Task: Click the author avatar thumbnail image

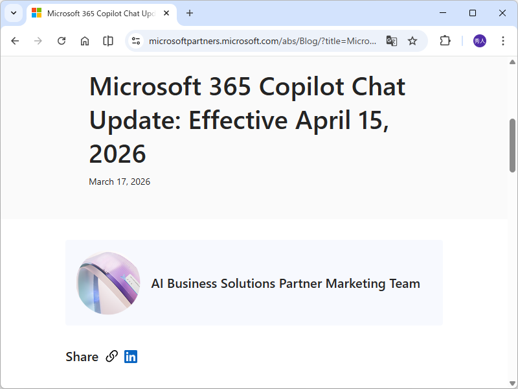Action: 108,283
